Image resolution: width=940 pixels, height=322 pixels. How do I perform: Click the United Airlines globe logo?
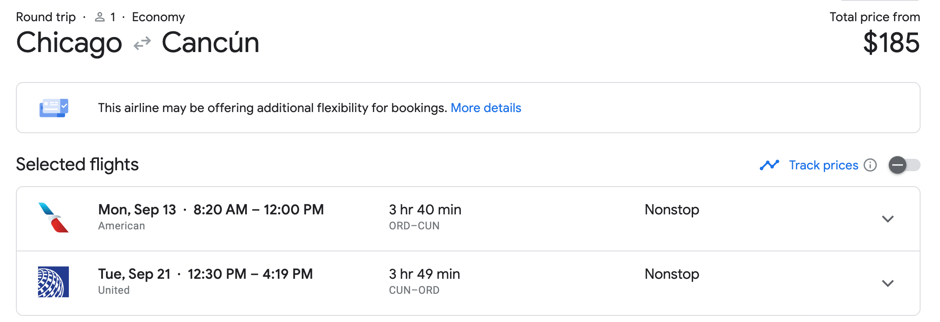point(53,282)
